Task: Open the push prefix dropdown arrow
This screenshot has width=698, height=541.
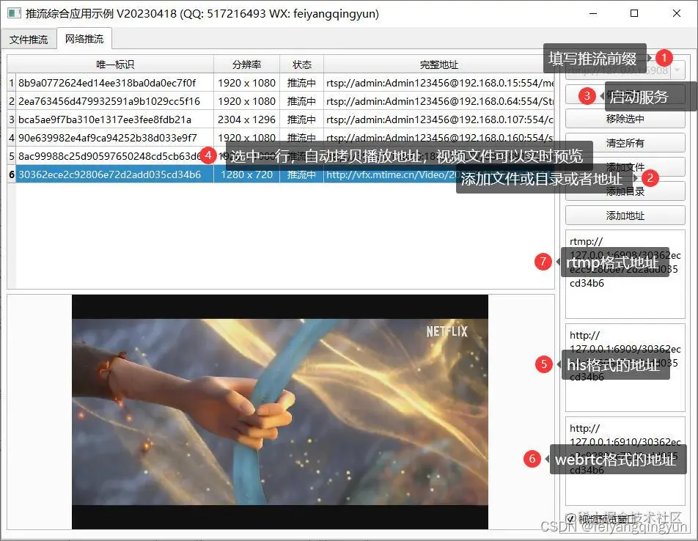Action: point(677,70)
